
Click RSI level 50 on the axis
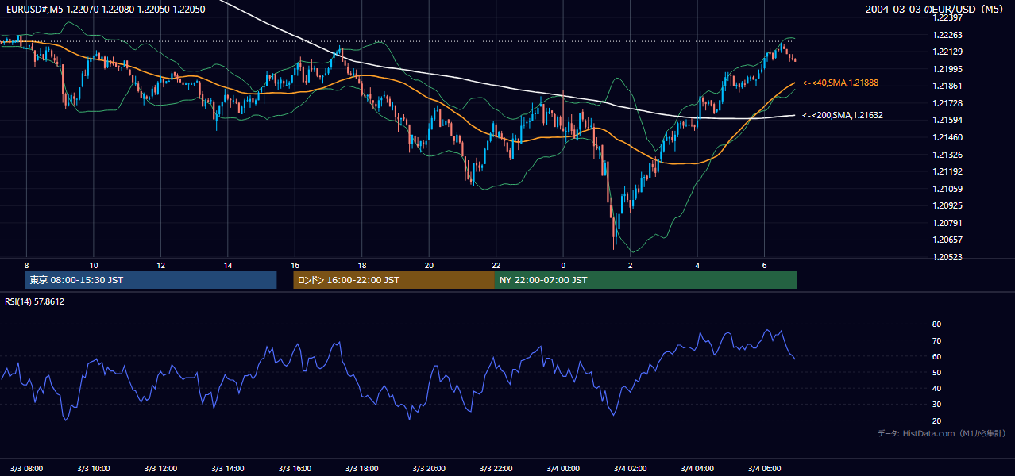pos(936,372)
